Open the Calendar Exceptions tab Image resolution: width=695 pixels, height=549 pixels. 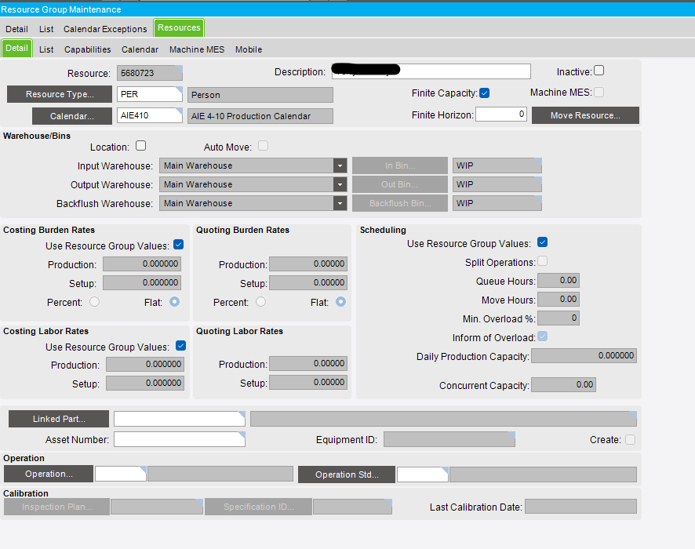[x=105, y=29]
